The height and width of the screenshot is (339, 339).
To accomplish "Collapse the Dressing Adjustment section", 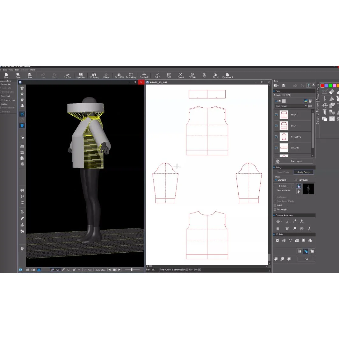I will click(x=274, y=215).
